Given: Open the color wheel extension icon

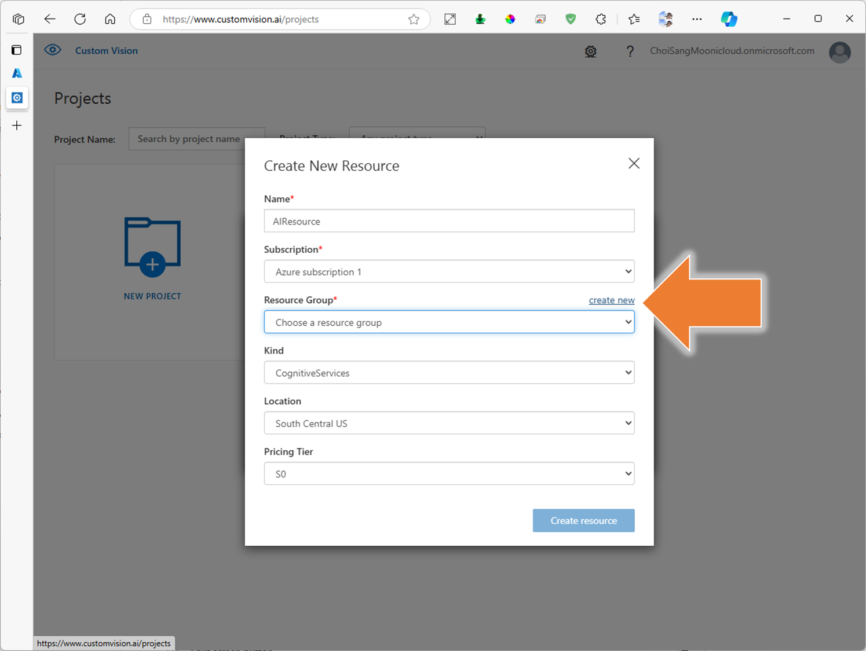Looking at the screenshot, I should pyautogui.click(x=510, y=19).
